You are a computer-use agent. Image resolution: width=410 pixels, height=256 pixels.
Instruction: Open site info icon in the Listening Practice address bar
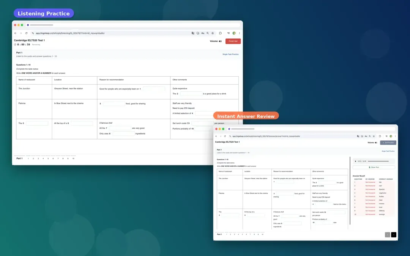(33, 33)
